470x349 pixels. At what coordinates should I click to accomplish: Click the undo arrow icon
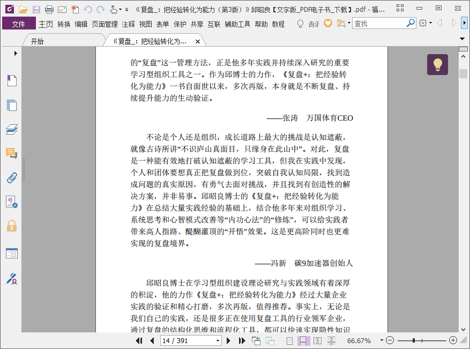[88, 10]
